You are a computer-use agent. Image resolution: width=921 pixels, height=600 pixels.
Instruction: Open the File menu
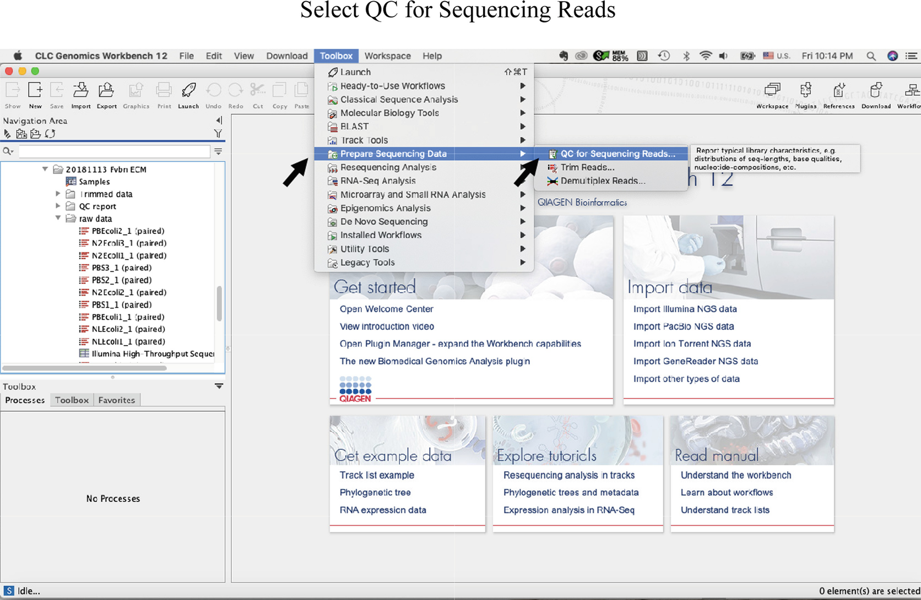(186, 56)
